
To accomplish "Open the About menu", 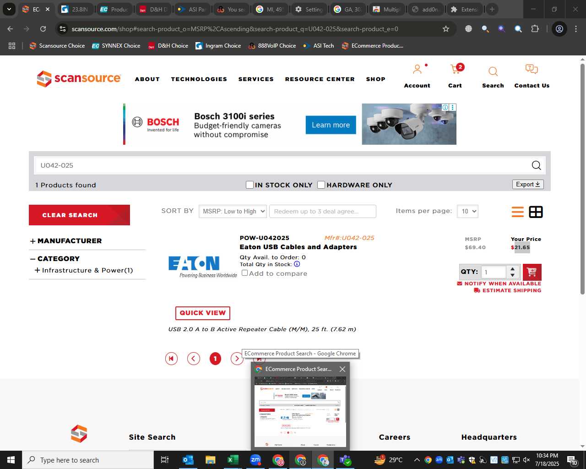I will (147, 79).
